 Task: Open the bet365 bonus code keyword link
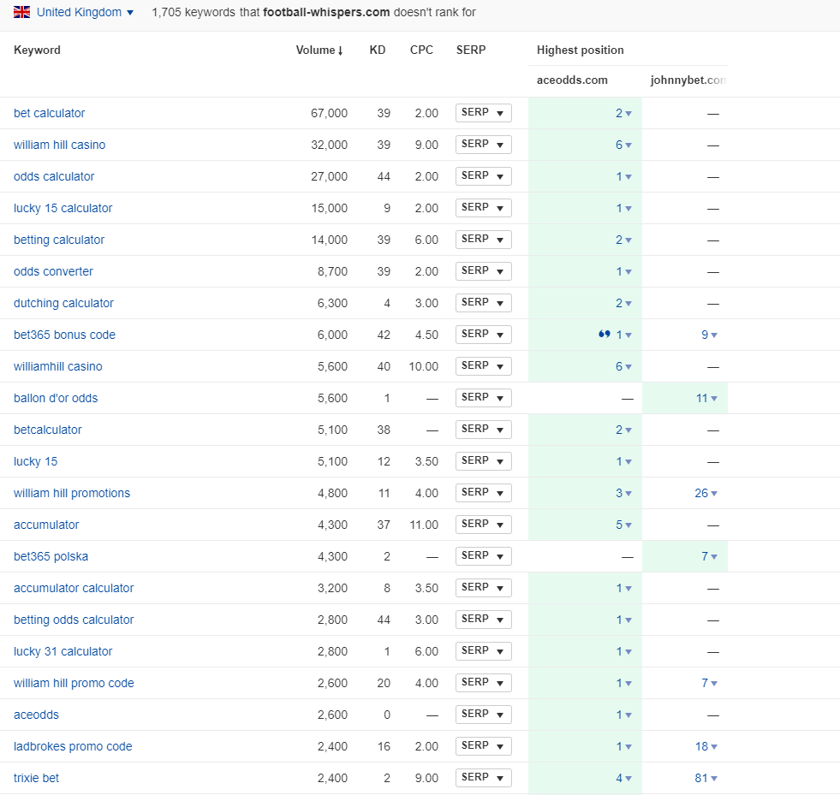(65, 335)
